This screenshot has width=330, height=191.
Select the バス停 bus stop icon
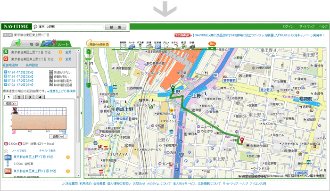coord(140,45)
